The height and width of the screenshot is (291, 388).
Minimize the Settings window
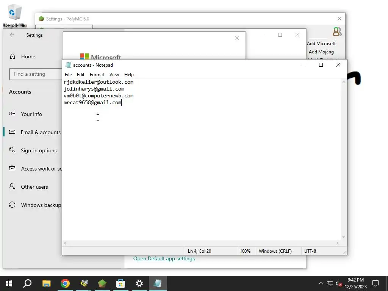pyautogui.click(x=263, y=35)
